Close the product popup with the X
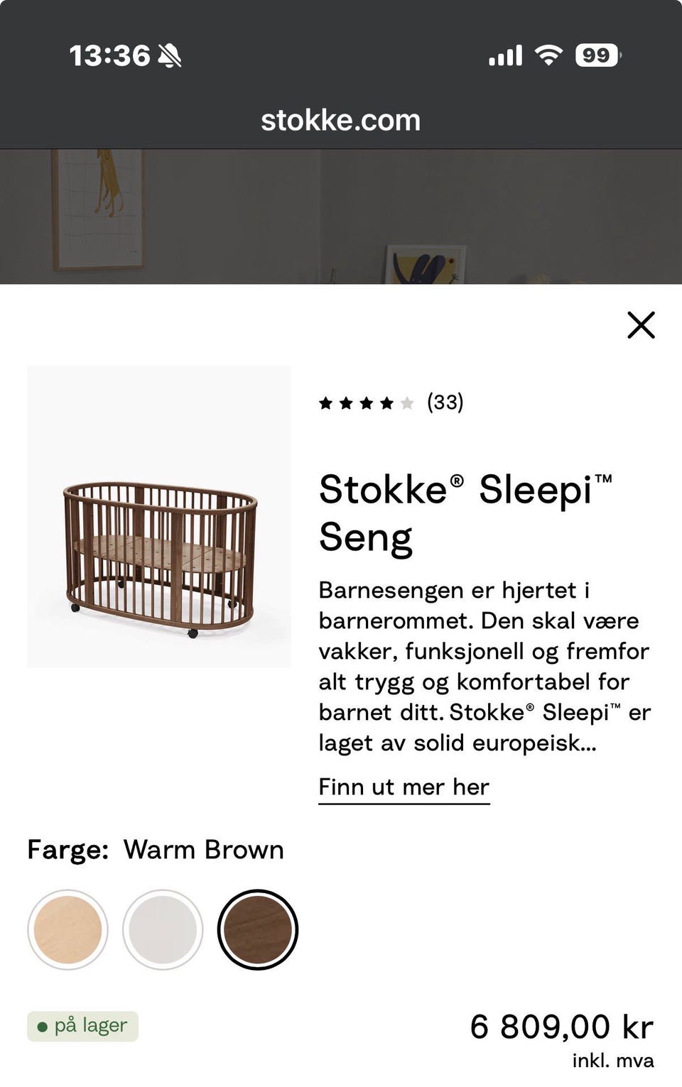The height and width of the screenshot is (1087, 682). coord(641,325)
